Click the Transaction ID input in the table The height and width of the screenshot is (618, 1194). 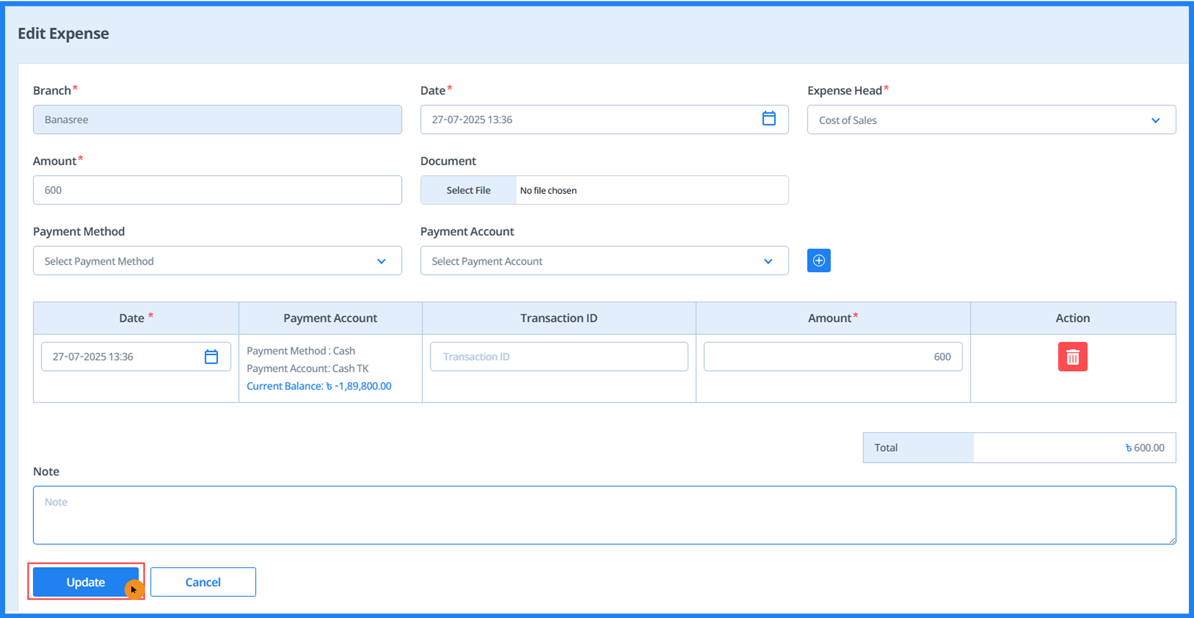click(x=559, y=356)
